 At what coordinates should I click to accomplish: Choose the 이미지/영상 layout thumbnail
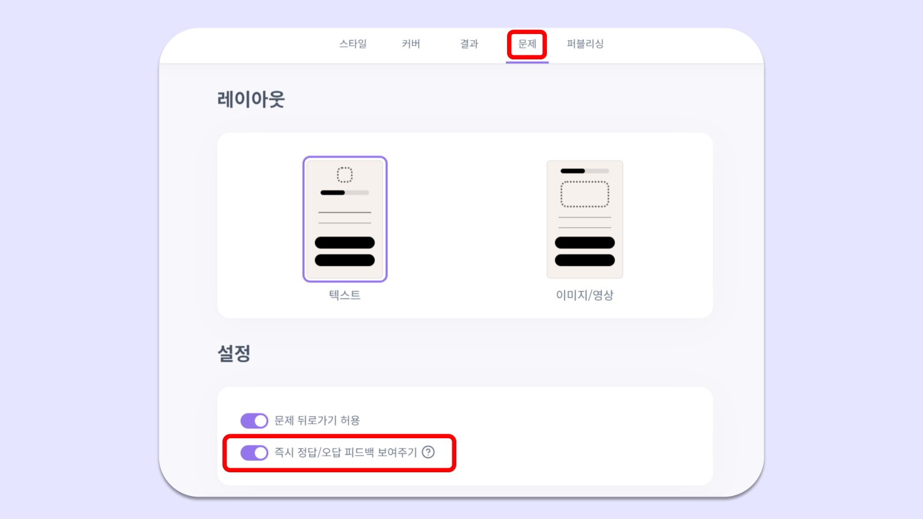coord(585,219)
